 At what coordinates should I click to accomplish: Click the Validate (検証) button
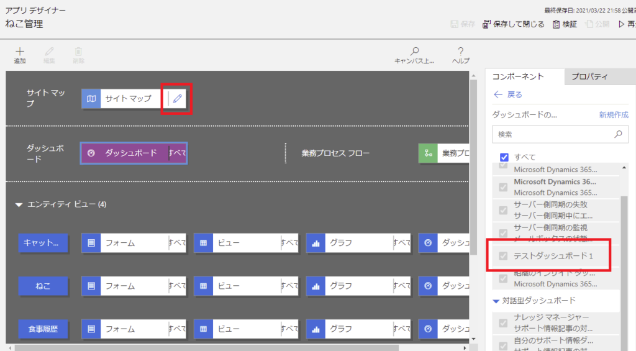(565, 24)
